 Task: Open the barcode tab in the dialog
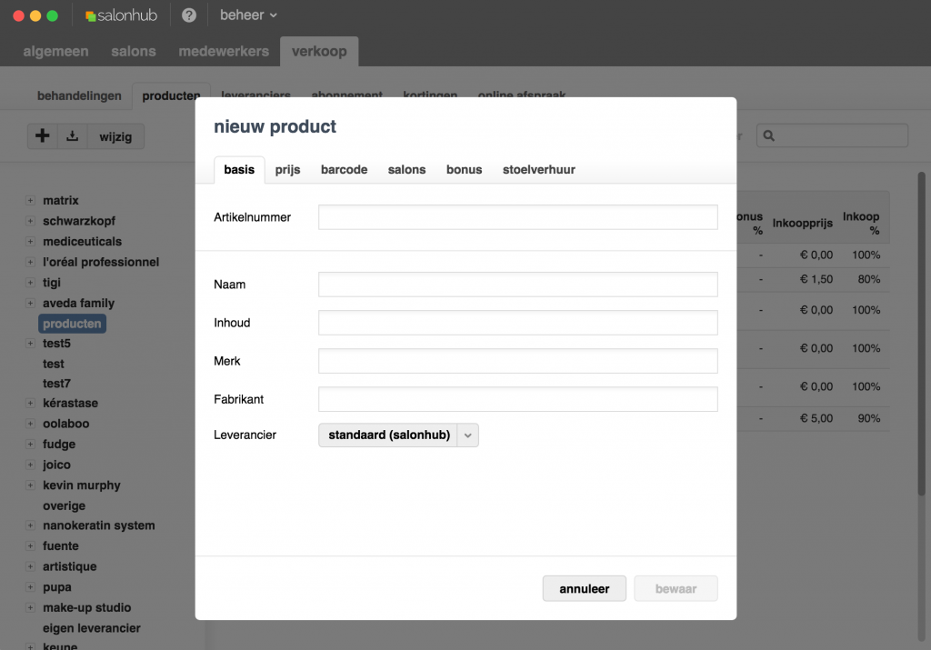pos(344,169)
